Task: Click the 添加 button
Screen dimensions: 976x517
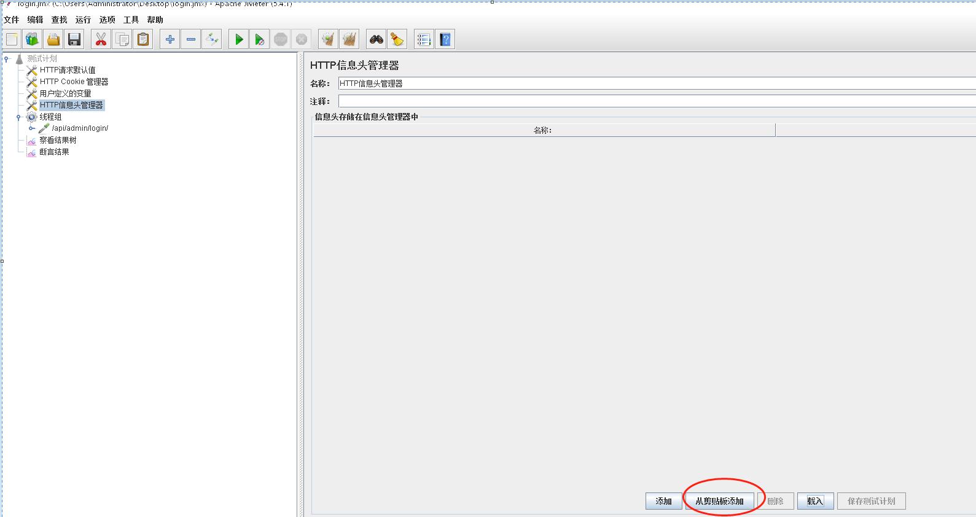Action: tap(663, 501)
